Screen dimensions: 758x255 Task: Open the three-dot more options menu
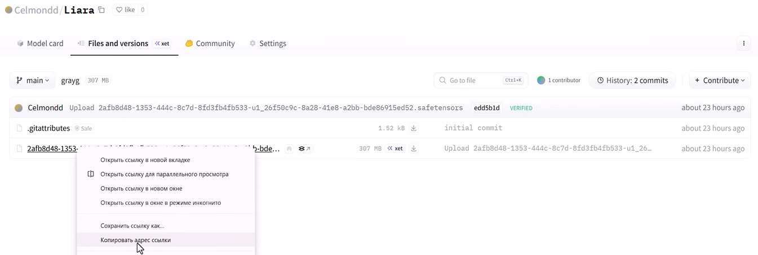tap(743, 43)
